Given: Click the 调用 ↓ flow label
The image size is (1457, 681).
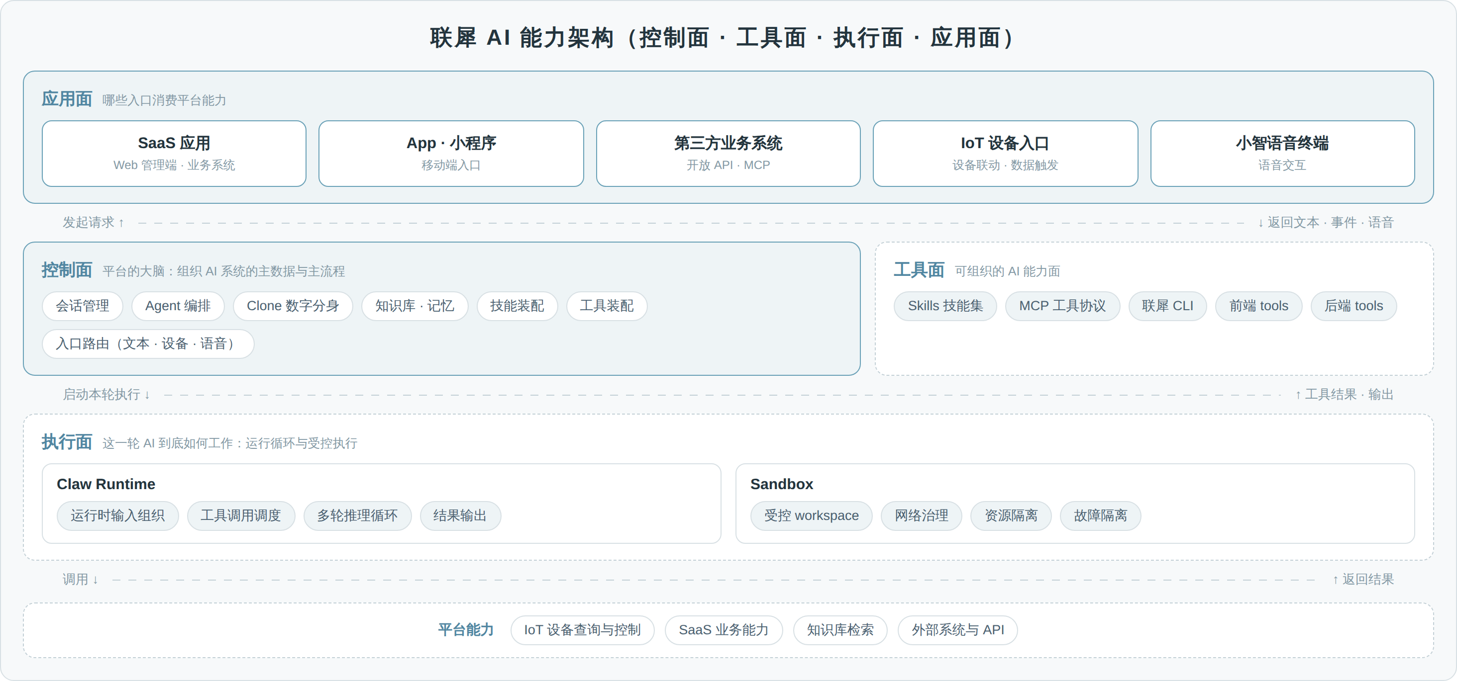Looking at the screenshot, I should 80,579.
